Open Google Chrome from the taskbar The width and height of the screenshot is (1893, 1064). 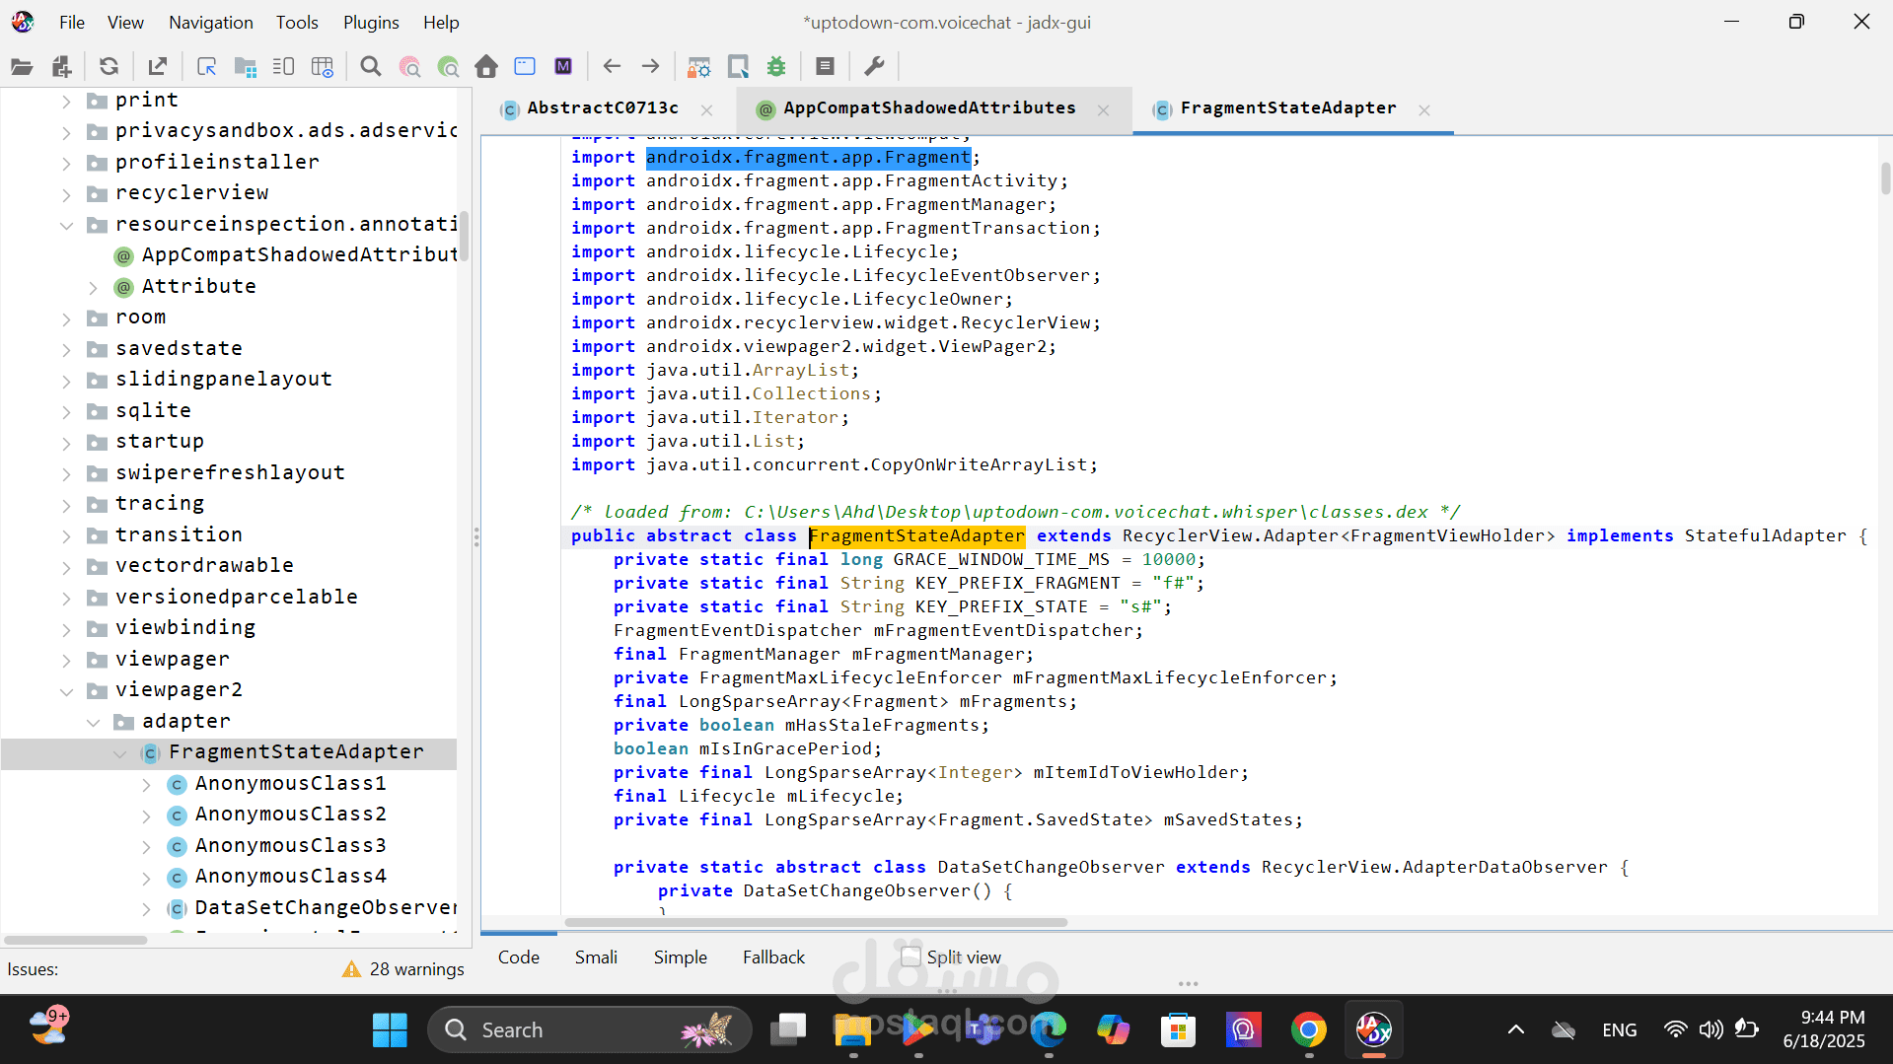(x=1308, y=1030)
